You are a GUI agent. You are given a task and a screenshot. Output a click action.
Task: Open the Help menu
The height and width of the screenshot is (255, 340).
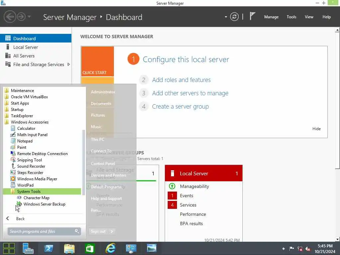[x=327, y=17]
